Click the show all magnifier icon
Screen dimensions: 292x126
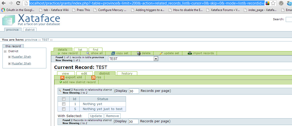(88, 53)
